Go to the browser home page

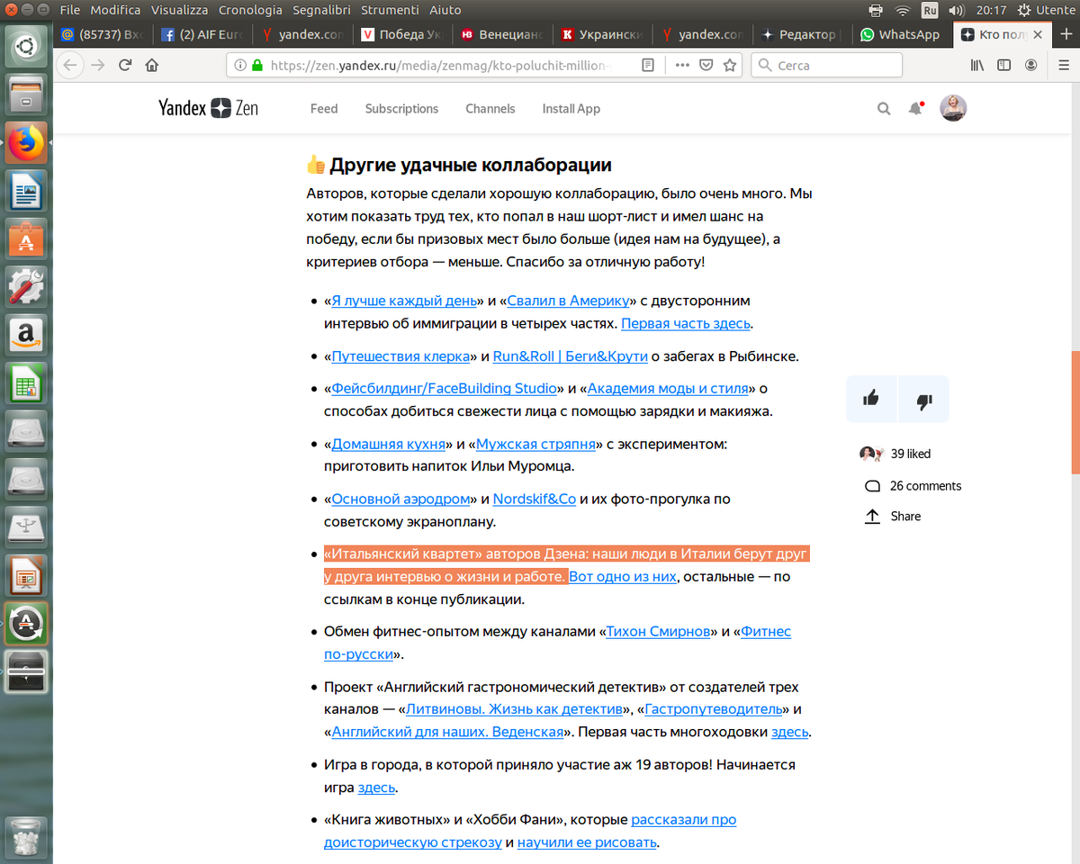151,65
